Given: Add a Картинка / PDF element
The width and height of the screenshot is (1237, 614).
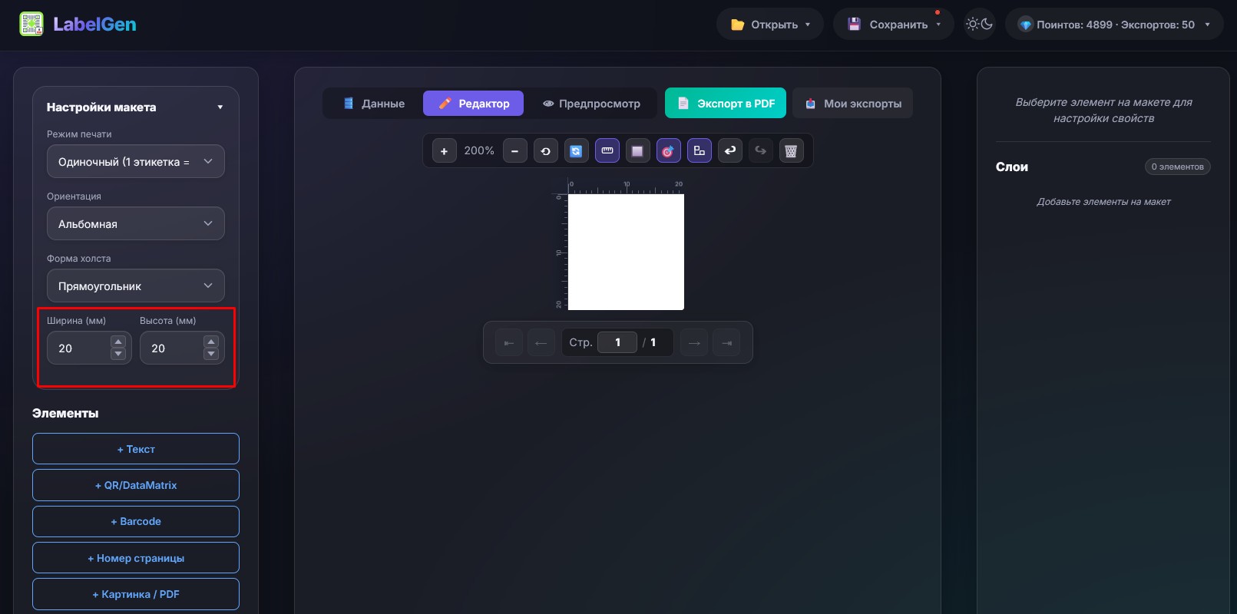Looking at the screenshot, I should click(x=136, y=594).
